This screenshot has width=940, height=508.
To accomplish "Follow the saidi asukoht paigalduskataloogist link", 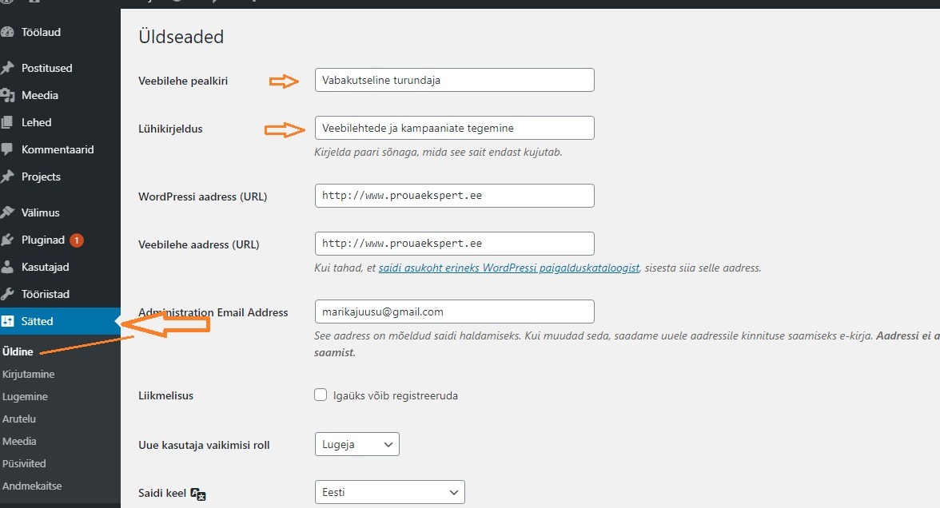I will coord(509,268).
